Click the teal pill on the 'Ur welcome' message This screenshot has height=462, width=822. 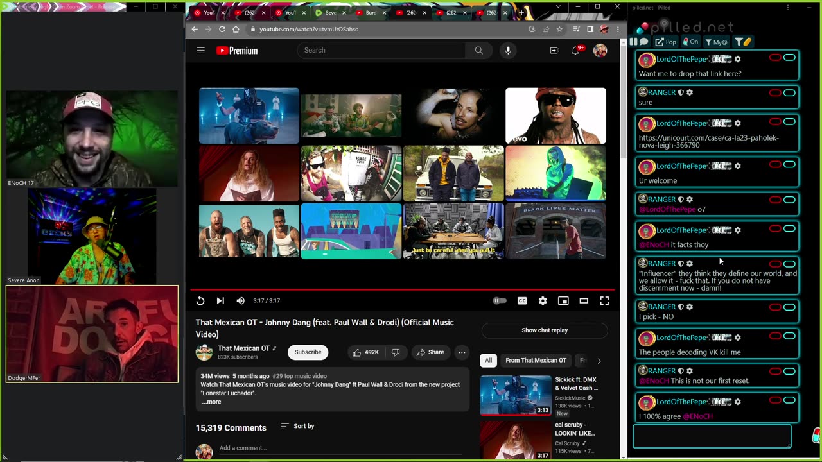coord(789,165)
